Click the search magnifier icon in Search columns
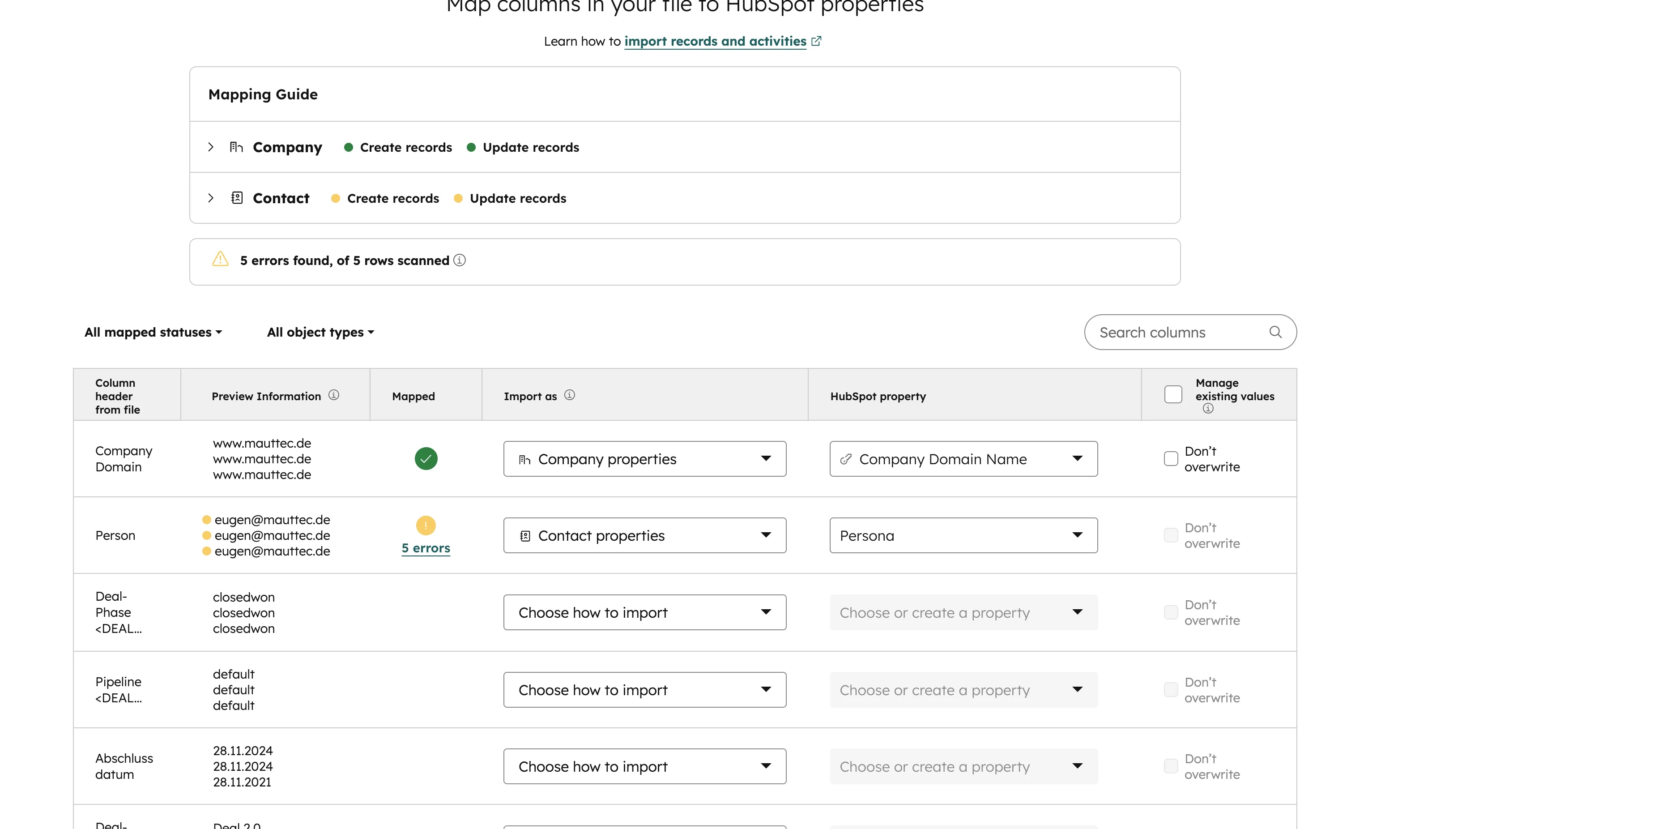Image resolution: width=1654 pixels, height=829 pixels. tap(1276, 332)
